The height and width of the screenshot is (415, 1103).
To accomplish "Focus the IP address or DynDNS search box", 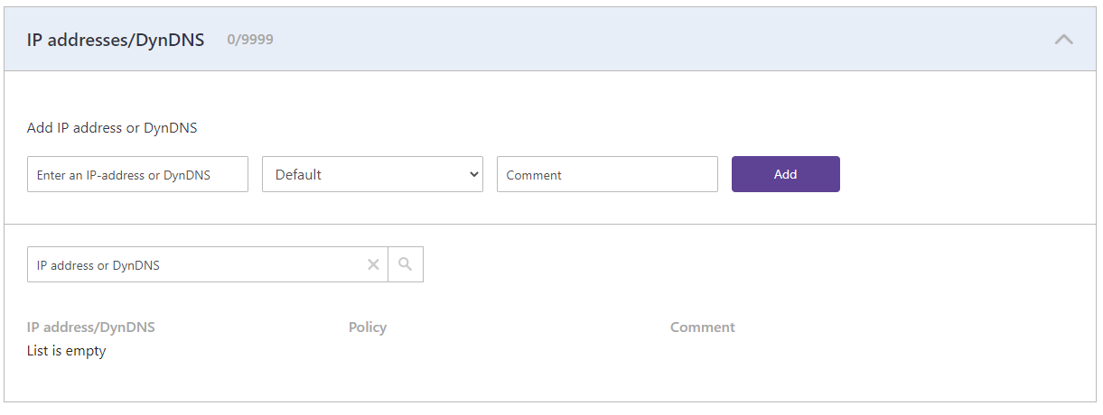I will (194, 264).
